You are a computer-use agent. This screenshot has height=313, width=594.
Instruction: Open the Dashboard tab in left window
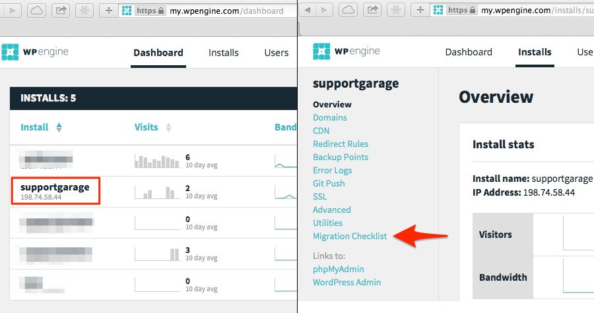pos(158,53)
